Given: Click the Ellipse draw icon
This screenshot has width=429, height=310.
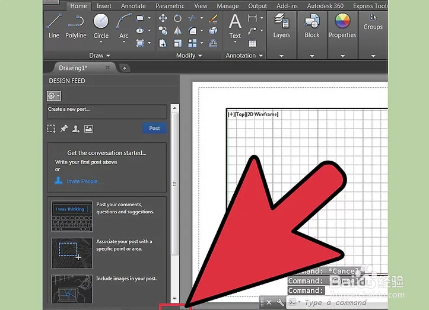Looking at the screenshot, I should (140, 30).
